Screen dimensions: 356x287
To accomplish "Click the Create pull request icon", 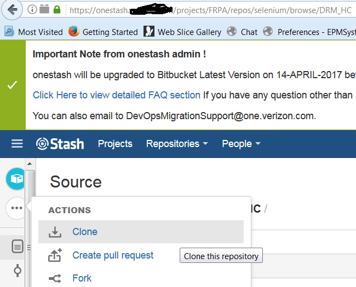I will click(x=55, y=255).
